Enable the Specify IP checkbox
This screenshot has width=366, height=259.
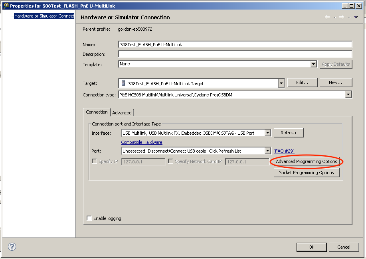pos(94,161)
